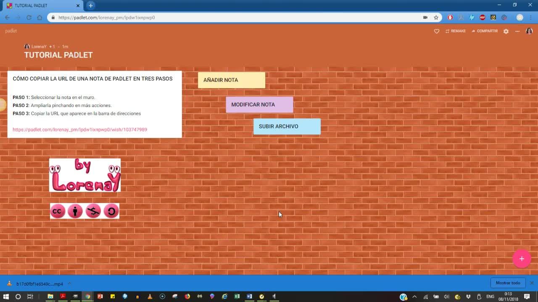The image size is (538, 302).
Task: Click the TUTORIAL PADLET wall title
Action: pyautogui.click(x=58, y=55)
